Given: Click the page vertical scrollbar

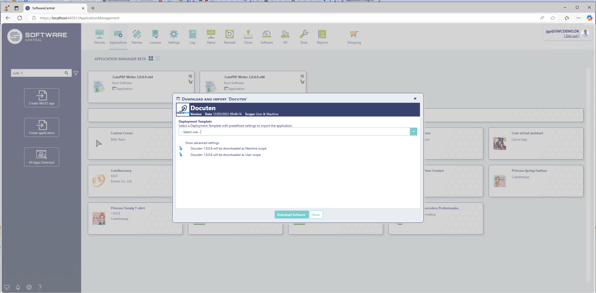Looking at the screenshot, I should click(588, 175).
